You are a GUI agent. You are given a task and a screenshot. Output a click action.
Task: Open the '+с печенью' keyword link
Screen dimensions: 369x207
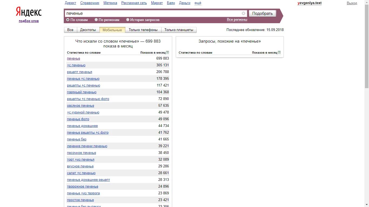pos(76,65)
